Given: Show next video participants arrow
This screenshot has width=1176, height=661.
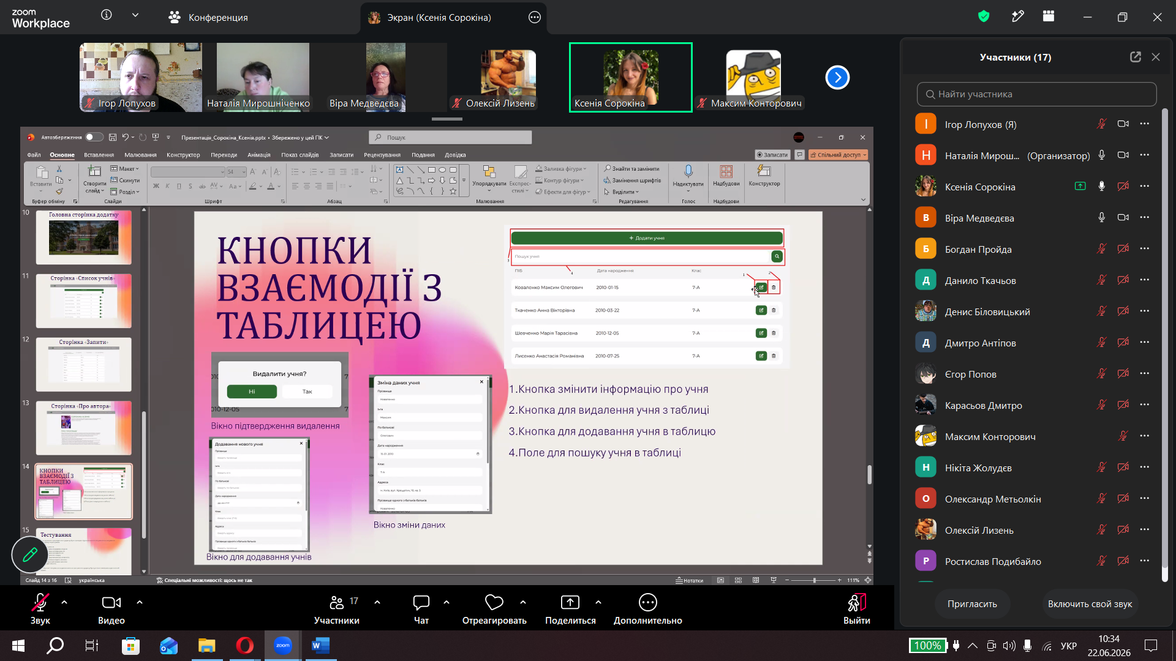Looking at the screenshot, I should tap(837, 77).
